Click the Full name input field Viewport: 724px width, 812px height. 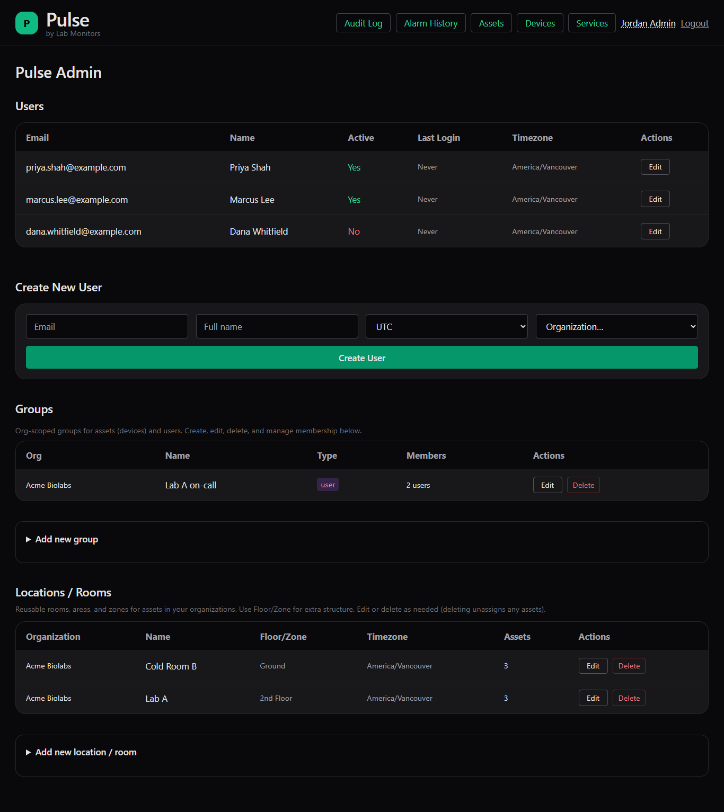(x=277, y=327)
